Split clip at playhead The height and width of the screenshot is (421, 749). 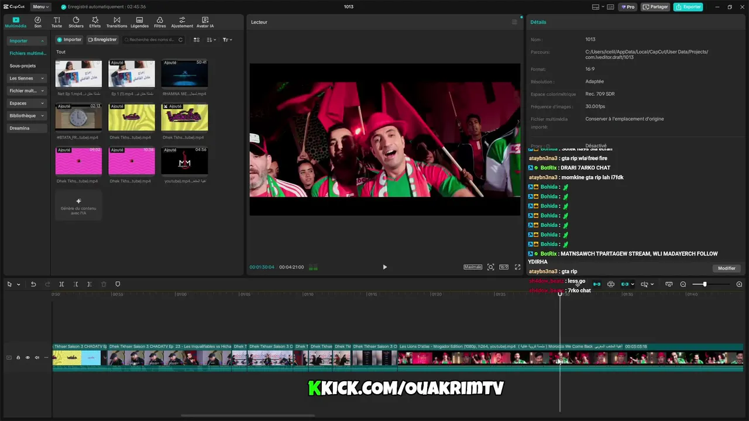pos(61,284)
